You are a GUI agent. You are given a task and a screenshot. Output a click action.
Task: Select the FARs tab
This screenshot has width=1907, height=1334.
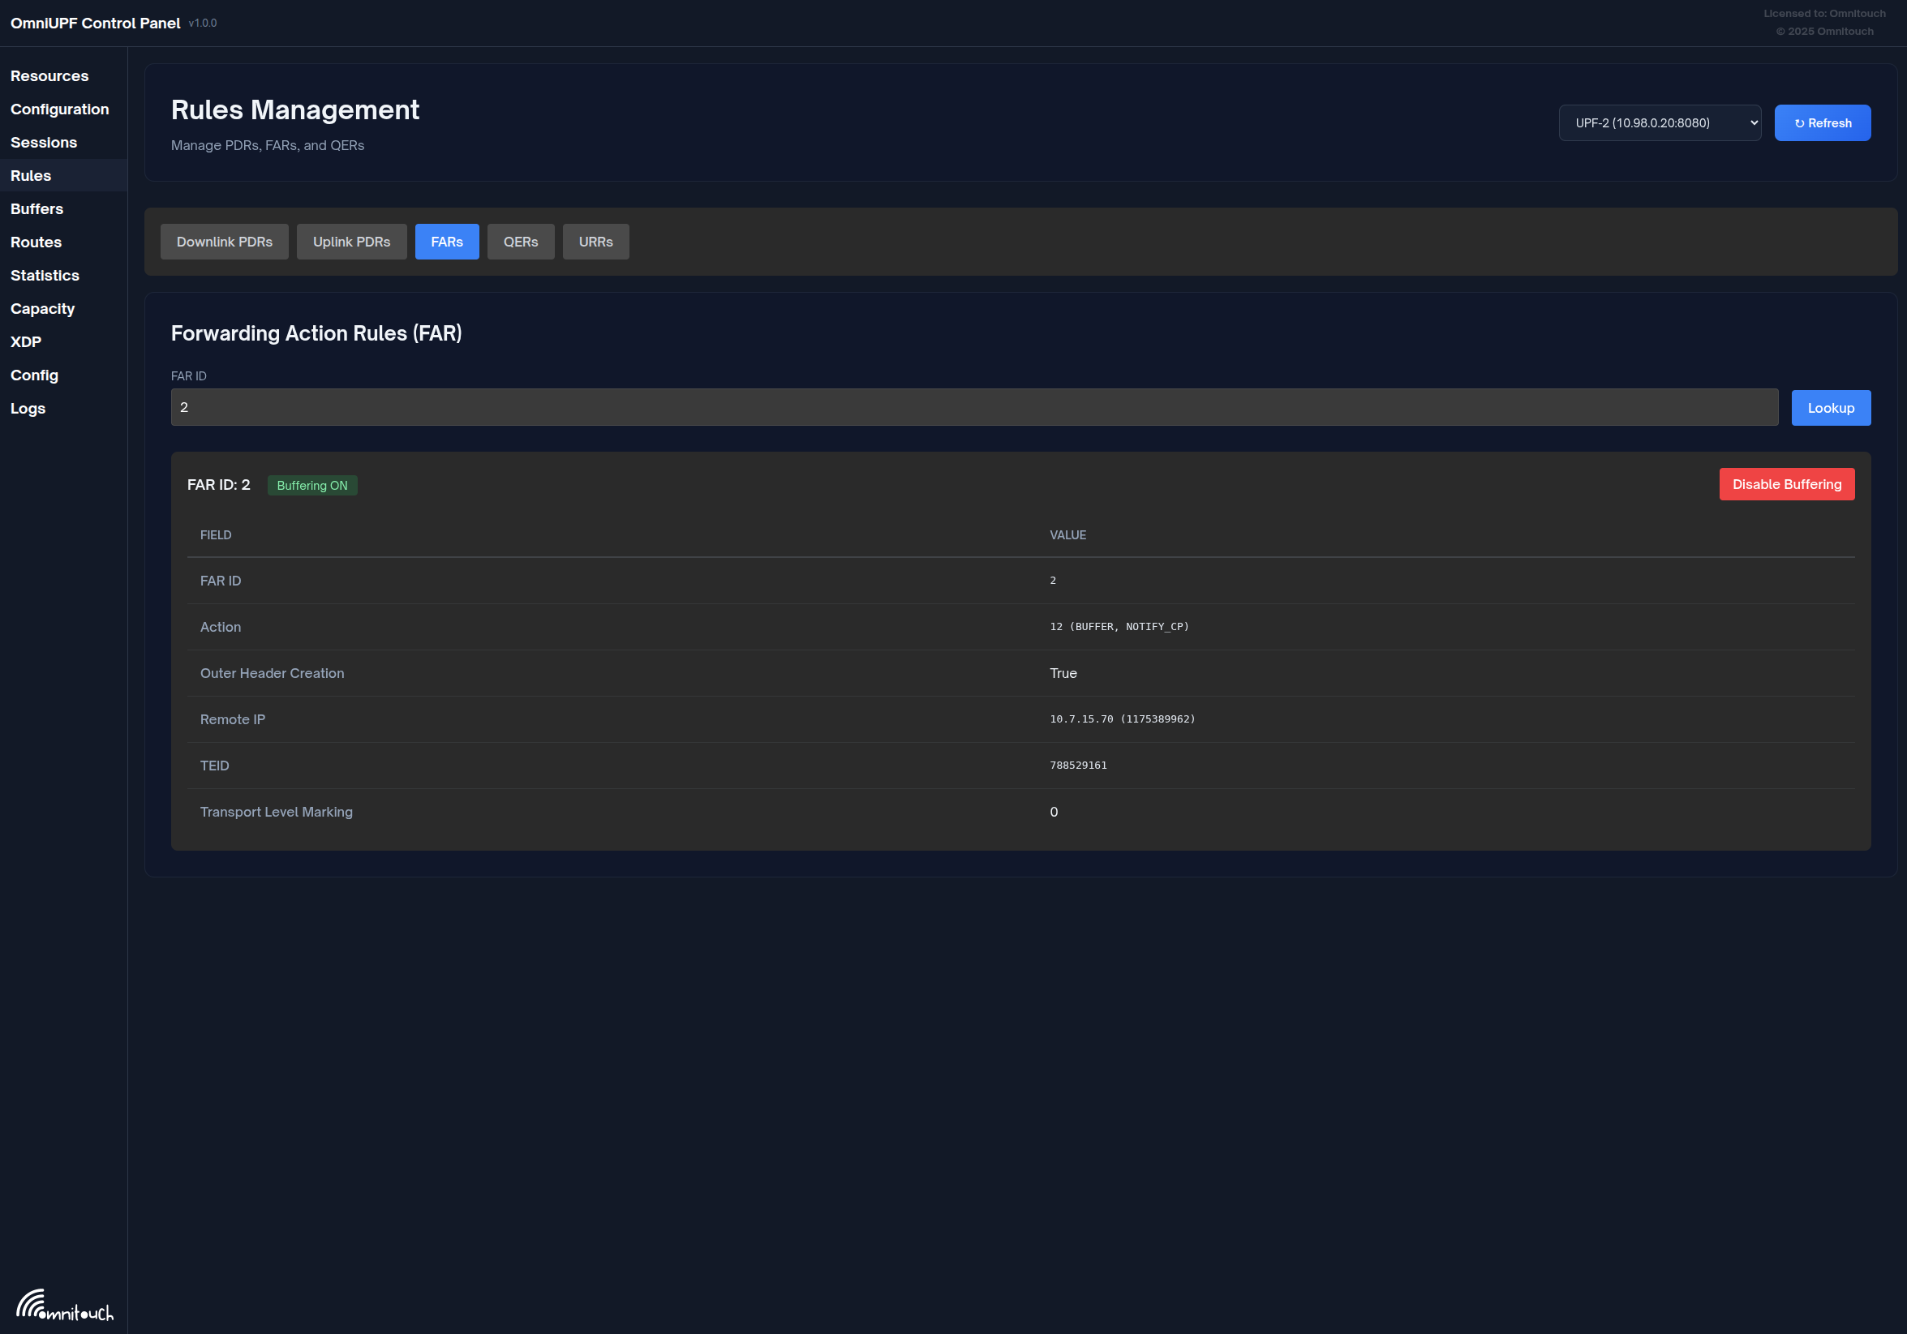pyautogui.click(x=447, y=242)
